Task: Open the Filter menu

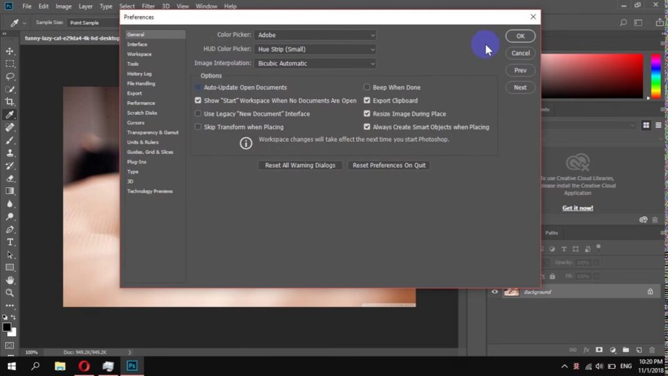Action: [x=149, y=6]
